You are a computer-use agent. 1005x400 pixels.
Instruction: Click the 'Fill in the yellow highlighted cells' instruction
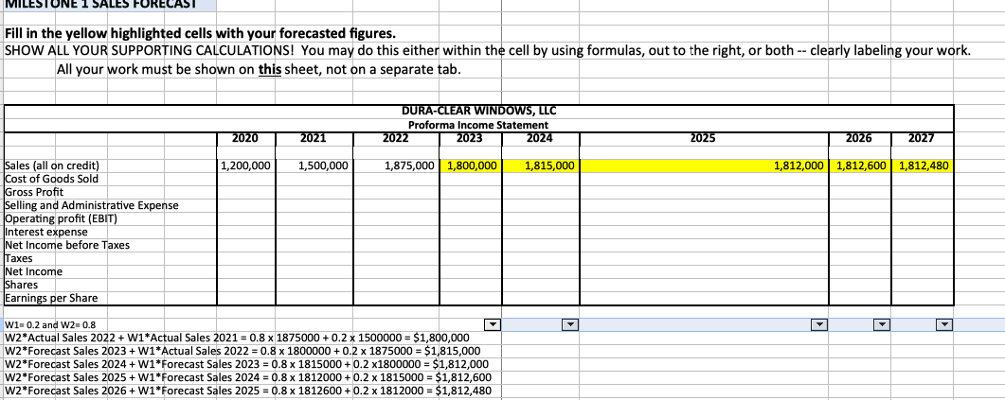click(x=200, y=33)
